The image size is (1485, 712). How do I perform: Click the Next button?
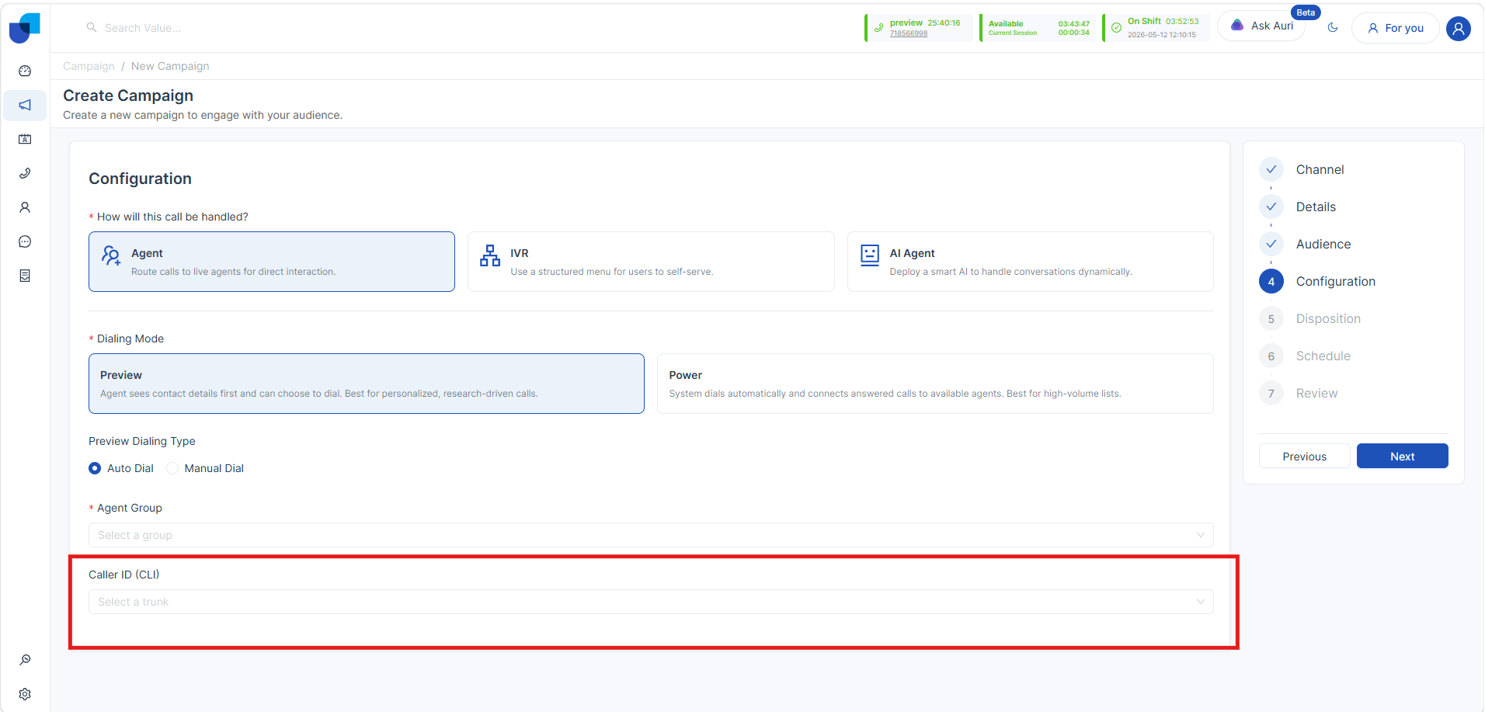pos(1402,456)
